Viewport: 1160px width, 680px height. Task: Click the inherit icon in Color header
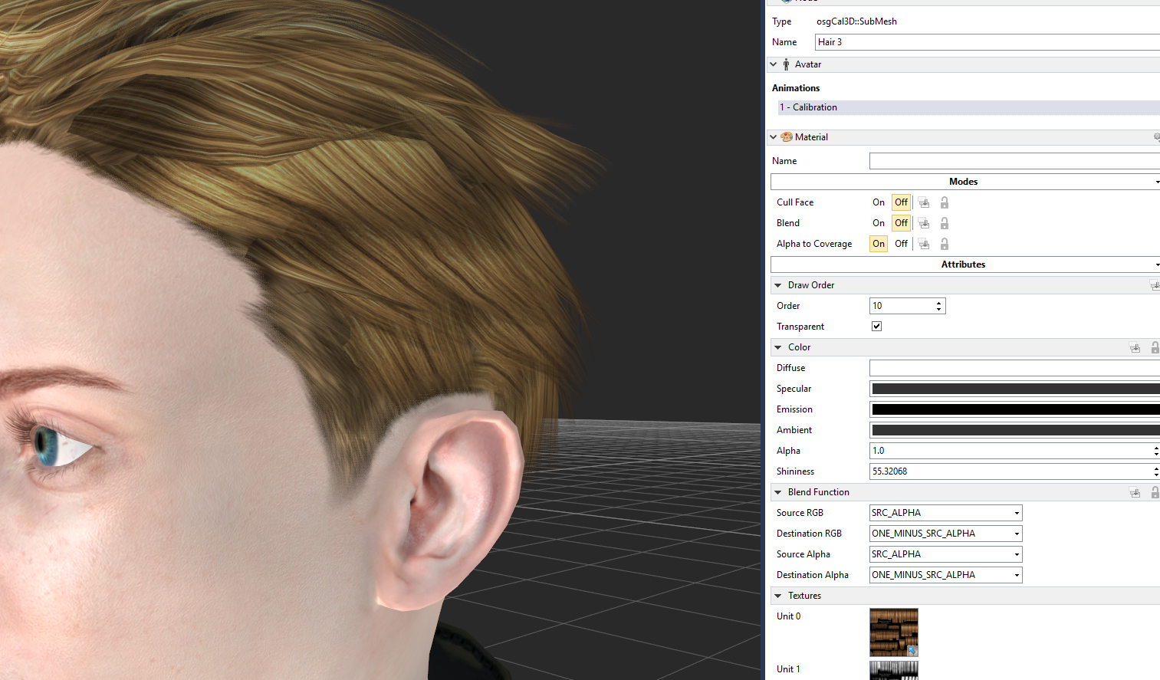pos(1135,347)
